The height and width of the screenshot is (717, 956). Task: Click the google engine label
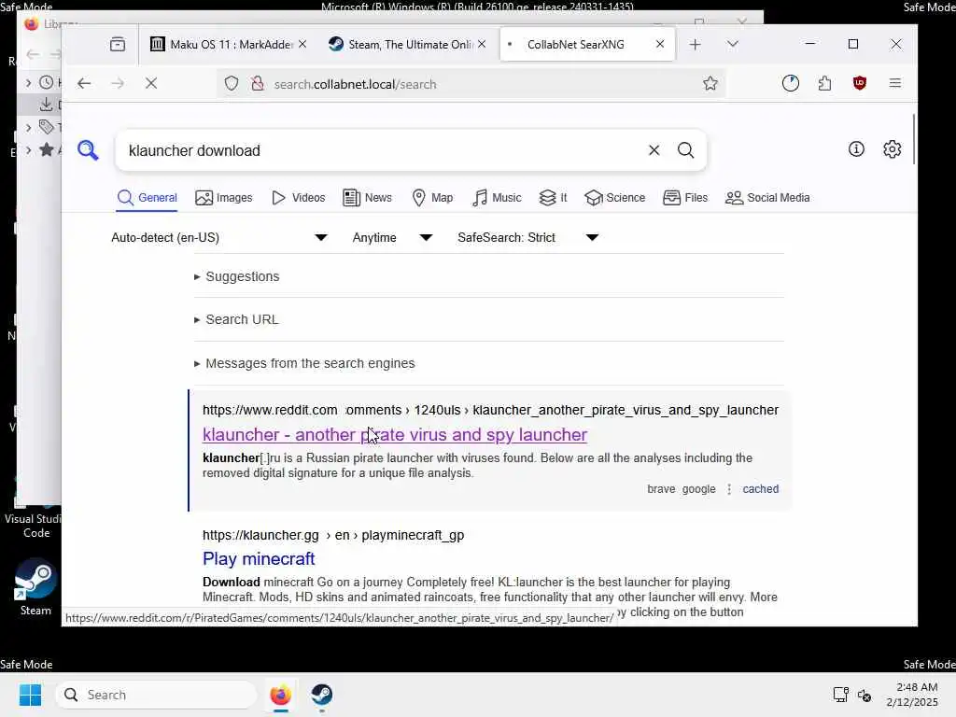[x=698, y=489]
